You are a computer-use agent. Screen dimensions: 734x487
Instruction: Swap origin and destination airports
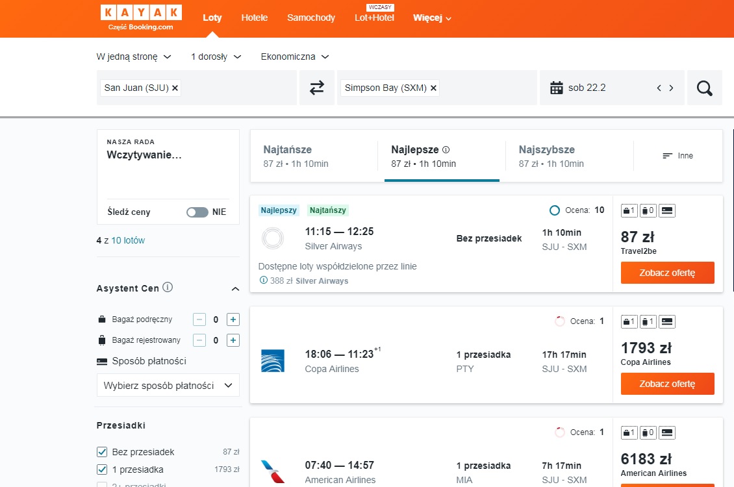(x=317, y=88)
